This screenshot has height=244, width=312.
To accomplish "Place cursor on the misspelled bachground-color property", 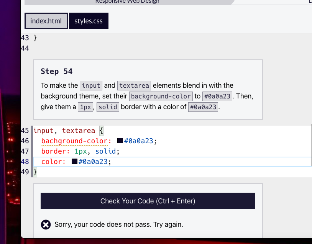I will (76, 141).
